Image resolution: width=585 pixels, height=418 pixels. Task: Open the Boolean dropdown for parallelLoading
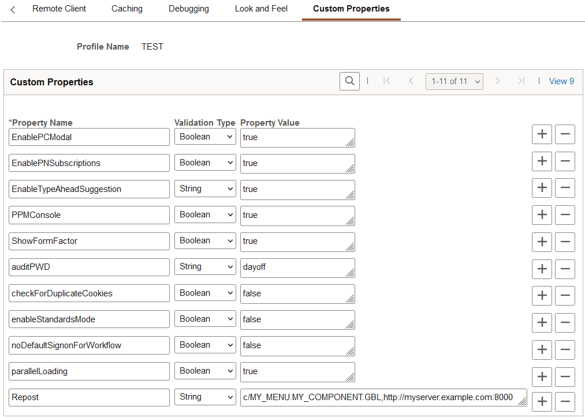pyautogui.click(x=205, y=370)
